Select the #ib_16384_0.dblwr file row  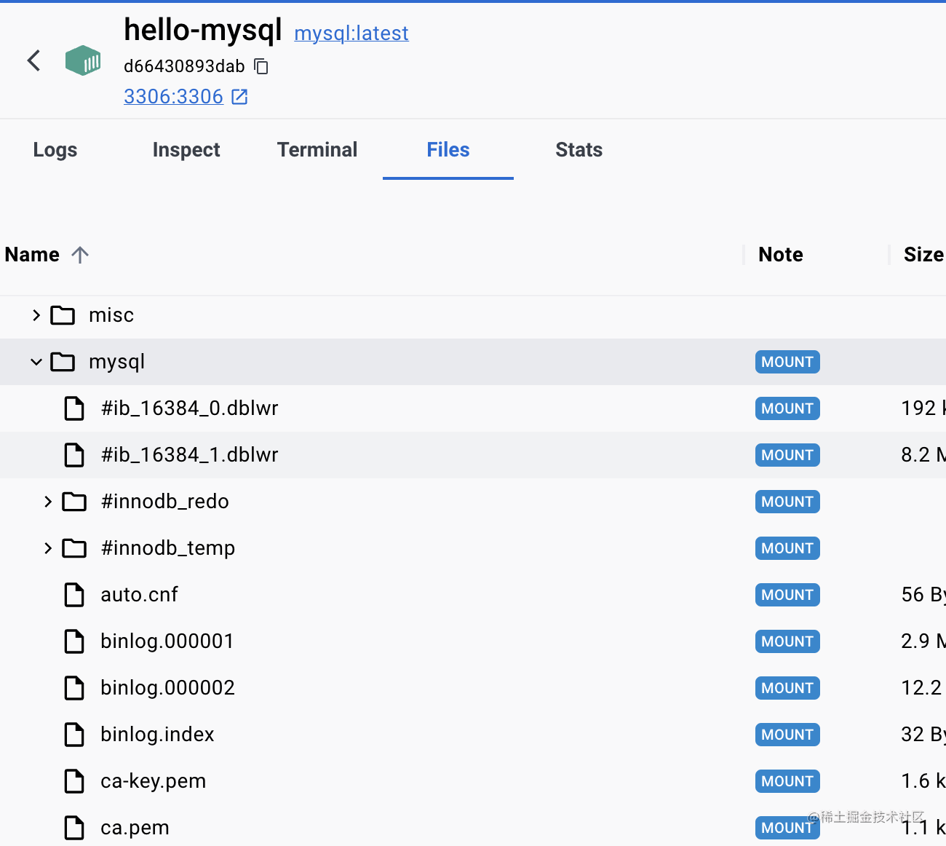[189, 408]
